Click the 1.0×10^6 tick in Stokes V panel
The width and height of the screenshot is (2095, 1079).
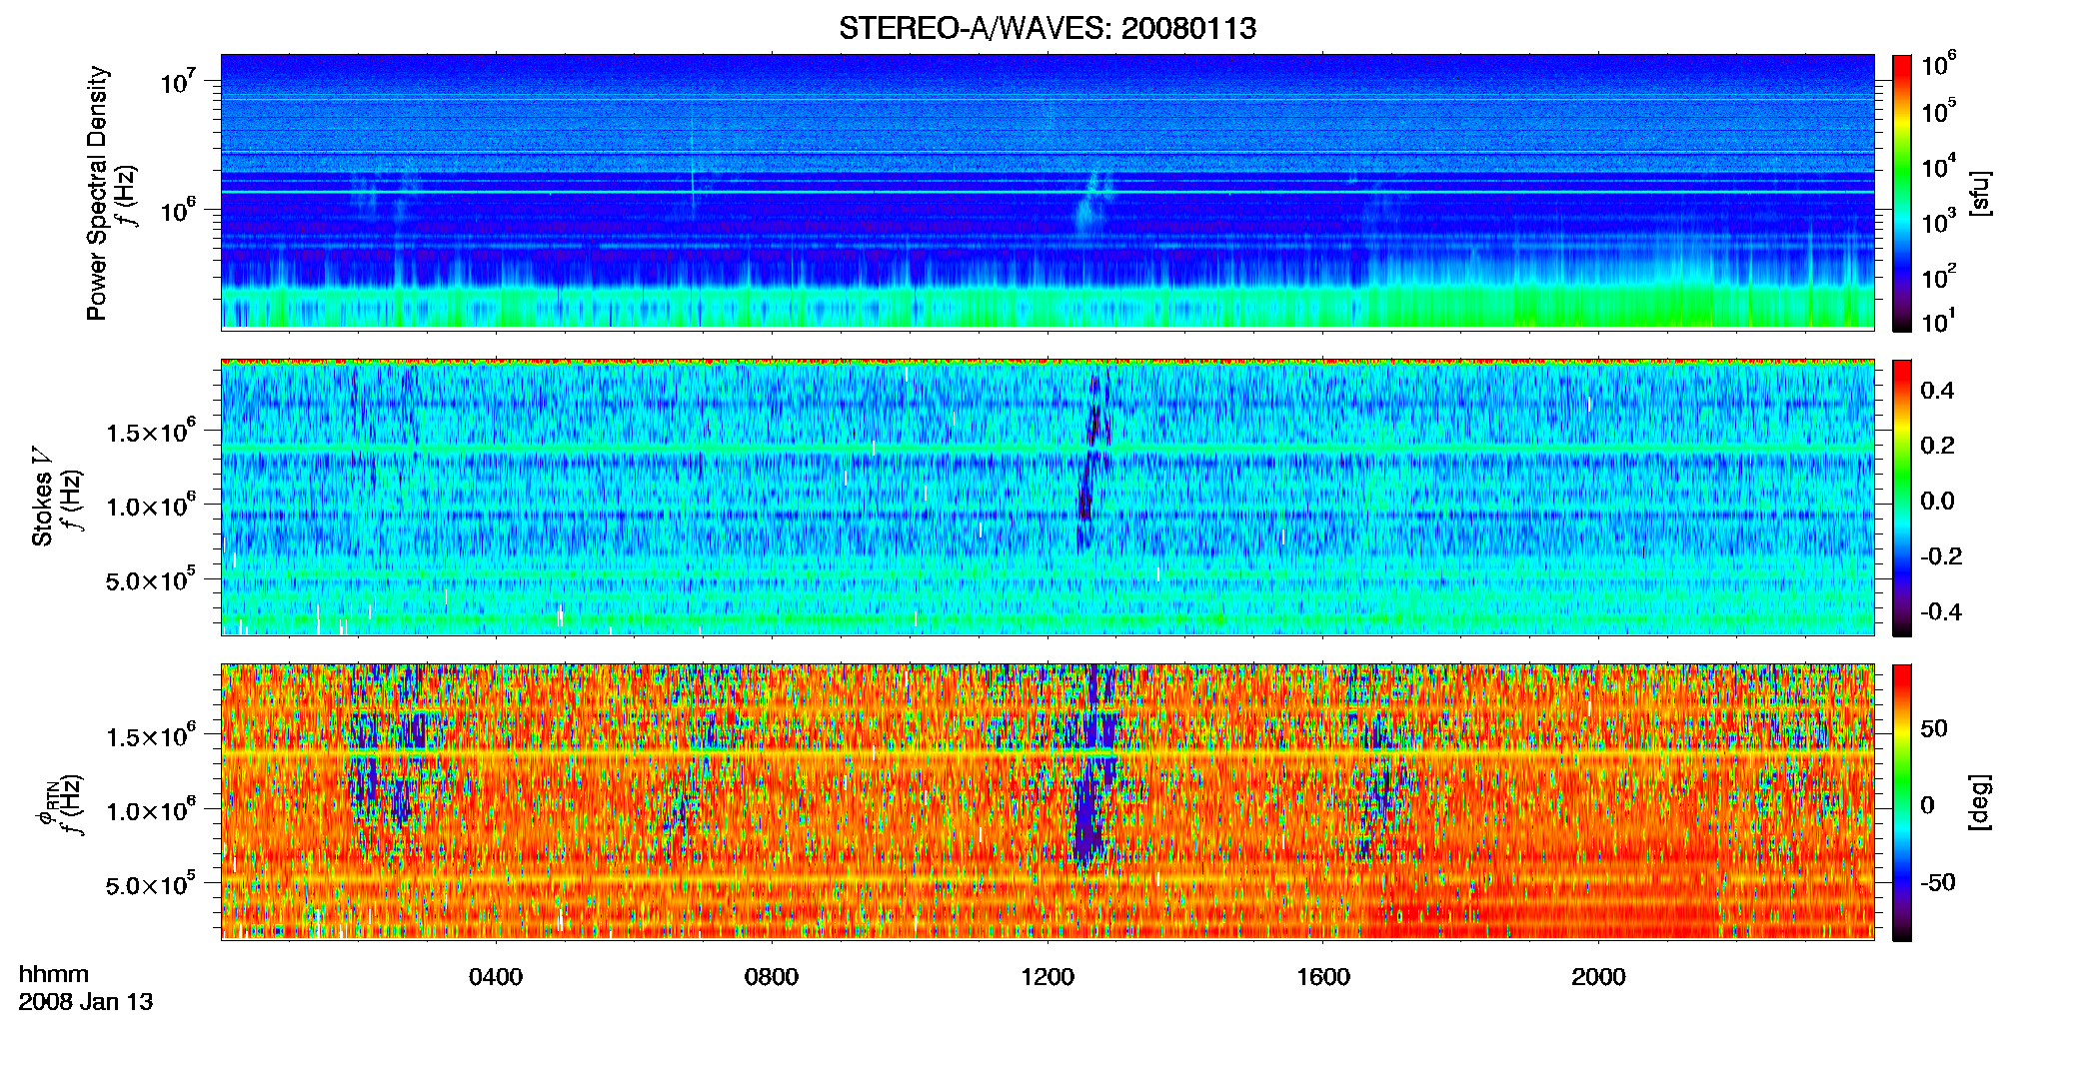pyautogui.click(x=151, y=506)
